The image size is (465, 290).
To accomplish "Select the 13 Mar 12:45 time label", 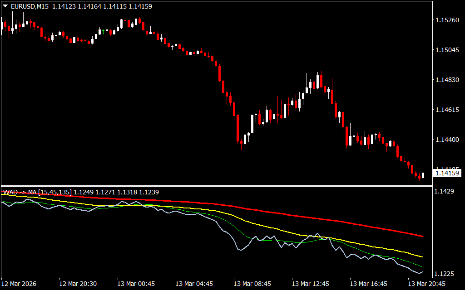I will [x=311, y=284].
